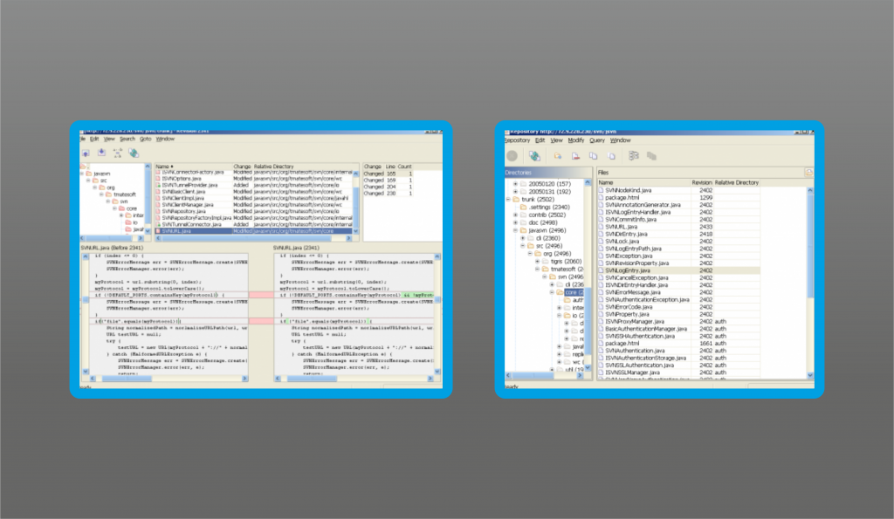Image resolution: width=894 pixels, height=519 pixels.
Task: Click the horizontal scrollbar under changed files list
Action: [x=254, y=238]
